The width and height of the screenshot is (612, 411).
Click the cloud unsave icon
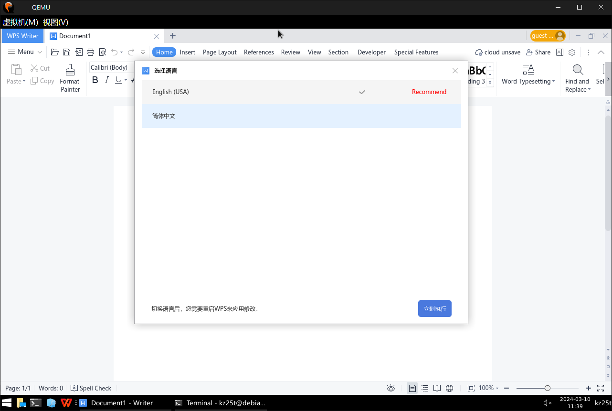pyautogui.click(x=478, y=52)
